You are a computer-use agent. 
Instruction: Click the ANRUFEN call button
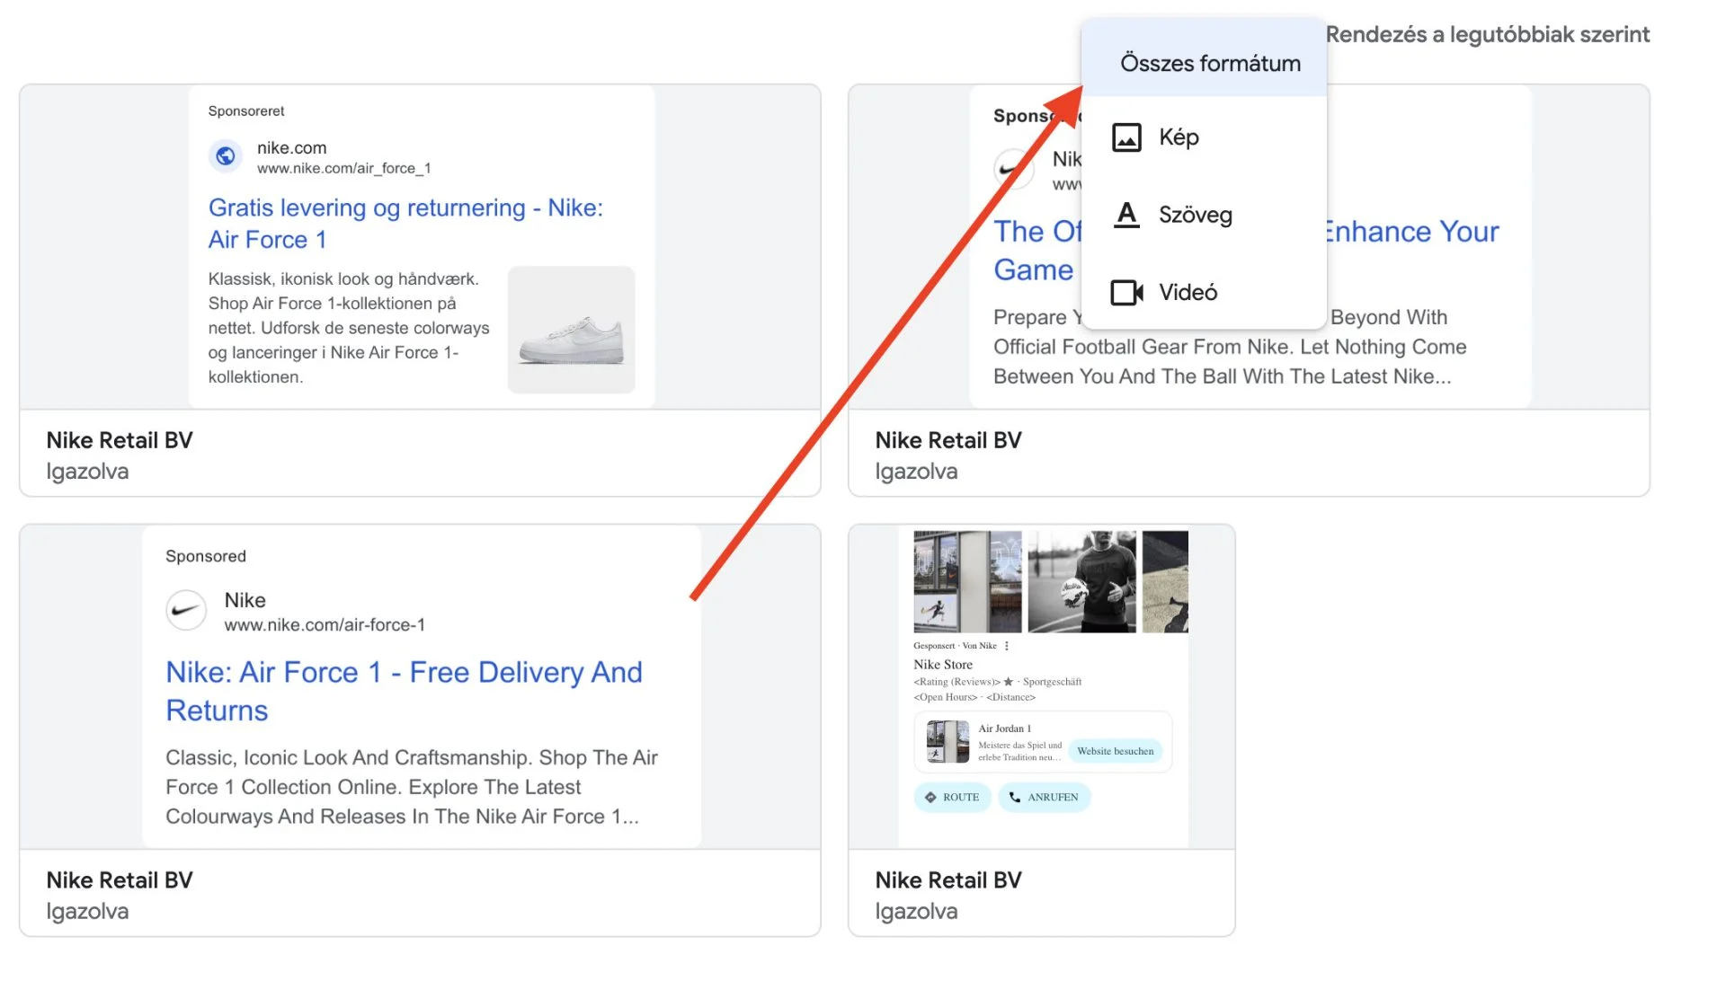point(1045,798)
